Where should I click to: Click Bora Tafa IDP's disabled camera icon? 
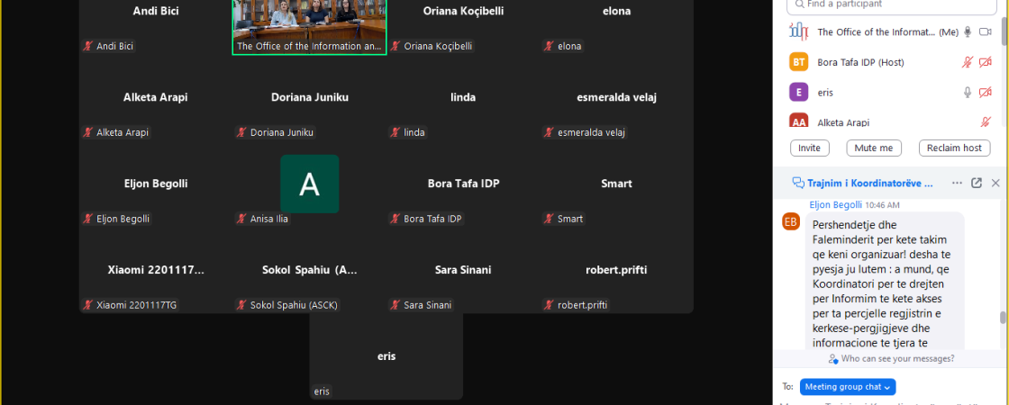click(986, 62)
